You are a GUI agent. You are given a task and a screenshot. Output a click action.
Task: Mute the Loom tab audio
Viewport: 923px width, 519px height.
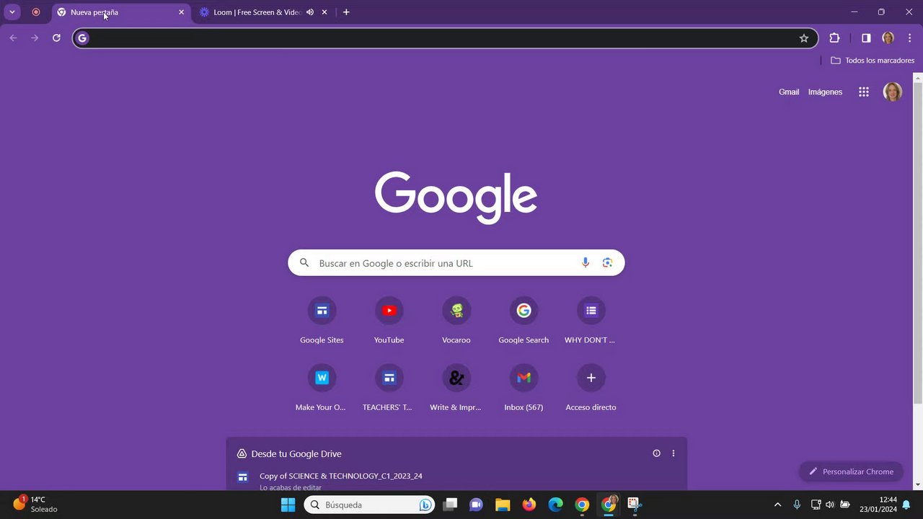point(310,12)
